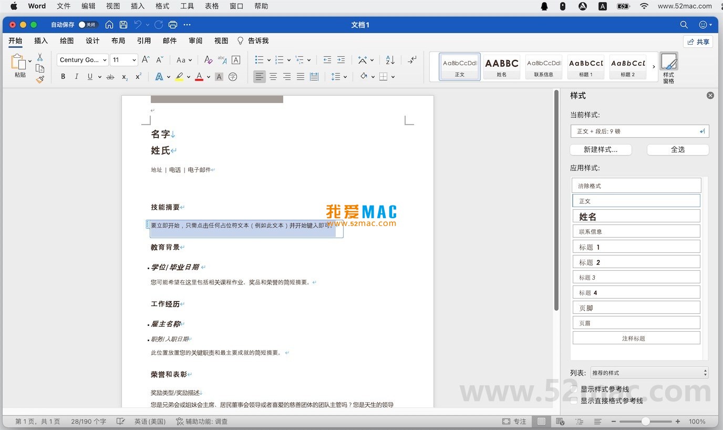This screenshot has height=430, width=723.
Task: Switch to the Layout tab
Action: click(118, 40)
